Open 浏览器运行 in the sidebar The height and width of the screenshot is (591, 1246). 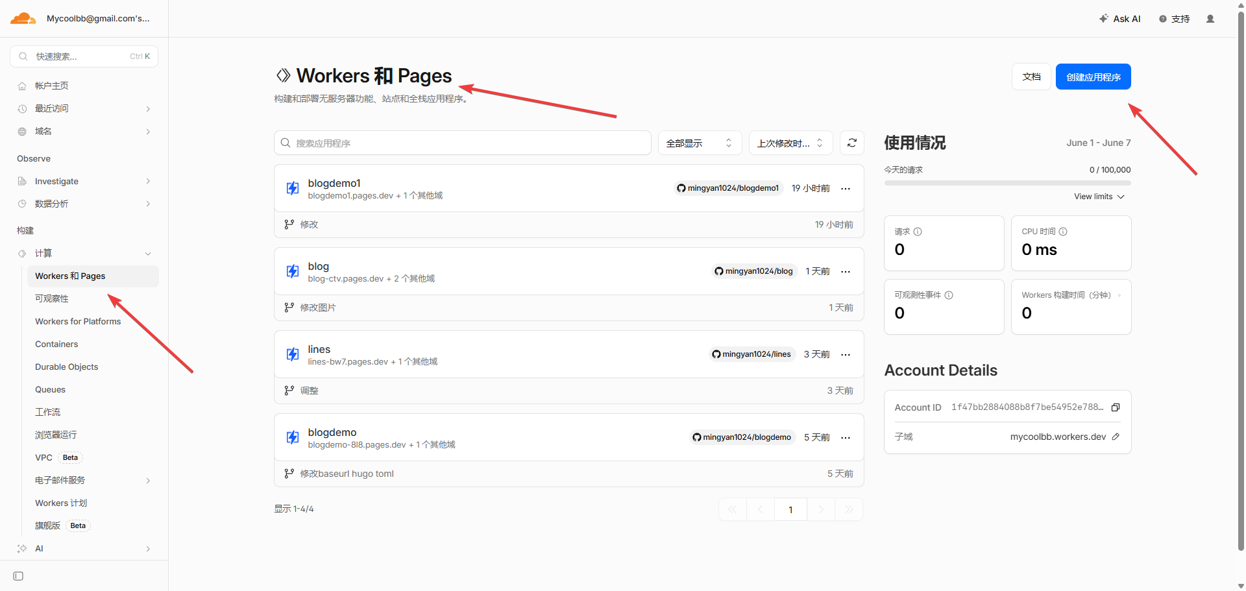[x=56, y=435]
